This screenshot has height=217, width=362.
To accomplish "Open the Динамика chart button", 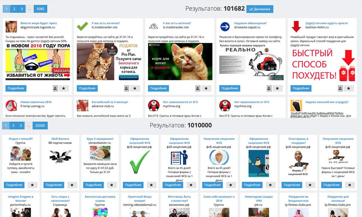I will click(x=260, y=9).
